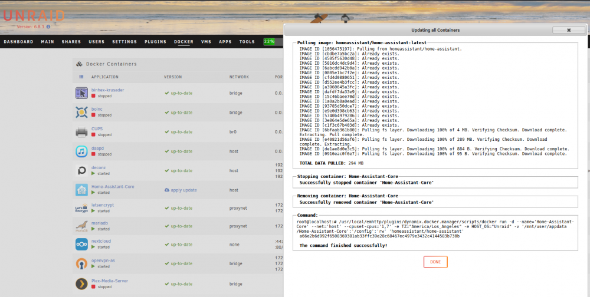This screenshot has width=590, height=297.
Task: Open the daapd container link
Action: click(97, 148)
